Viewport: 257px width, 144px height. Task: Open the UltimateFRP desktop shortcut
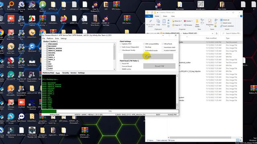point(11,76)
